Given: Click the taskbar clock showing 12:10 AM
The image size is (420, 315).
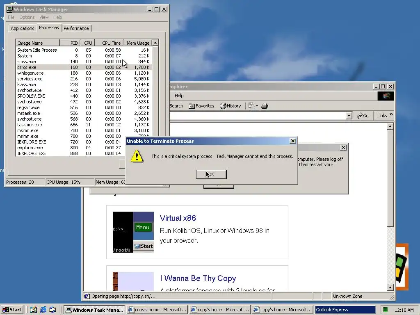Looking at the screenshot, I should [x=404, y=310].
